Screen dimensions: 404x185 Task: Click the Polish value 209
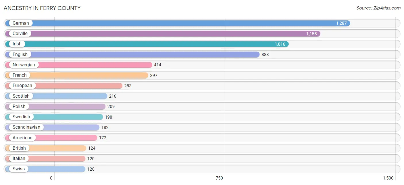pyautogui.click(x=111, y=107)
